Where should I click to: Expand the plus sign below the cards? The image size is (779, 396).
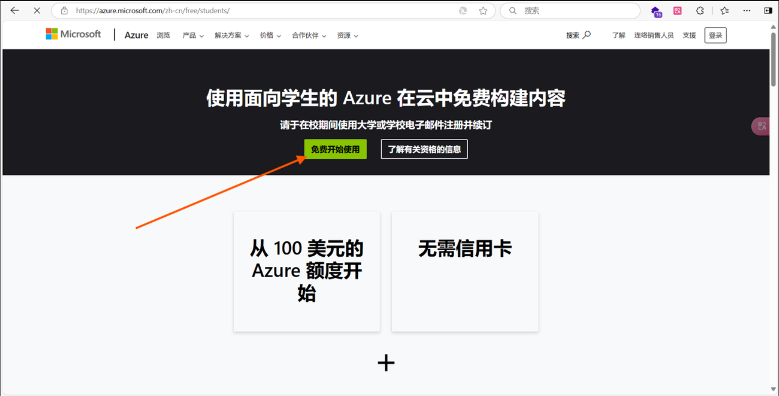tap(386, 363)
